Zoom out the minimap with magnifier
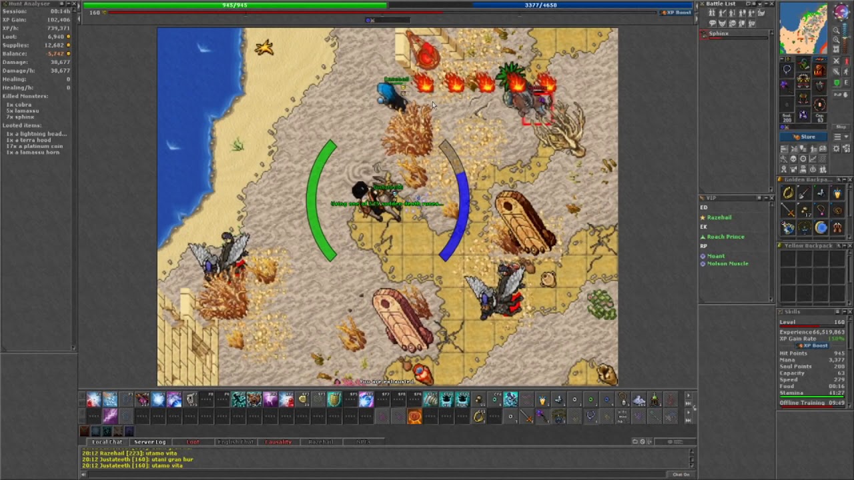The height and width of the screenshot is (480, 854). click(836, 31)
